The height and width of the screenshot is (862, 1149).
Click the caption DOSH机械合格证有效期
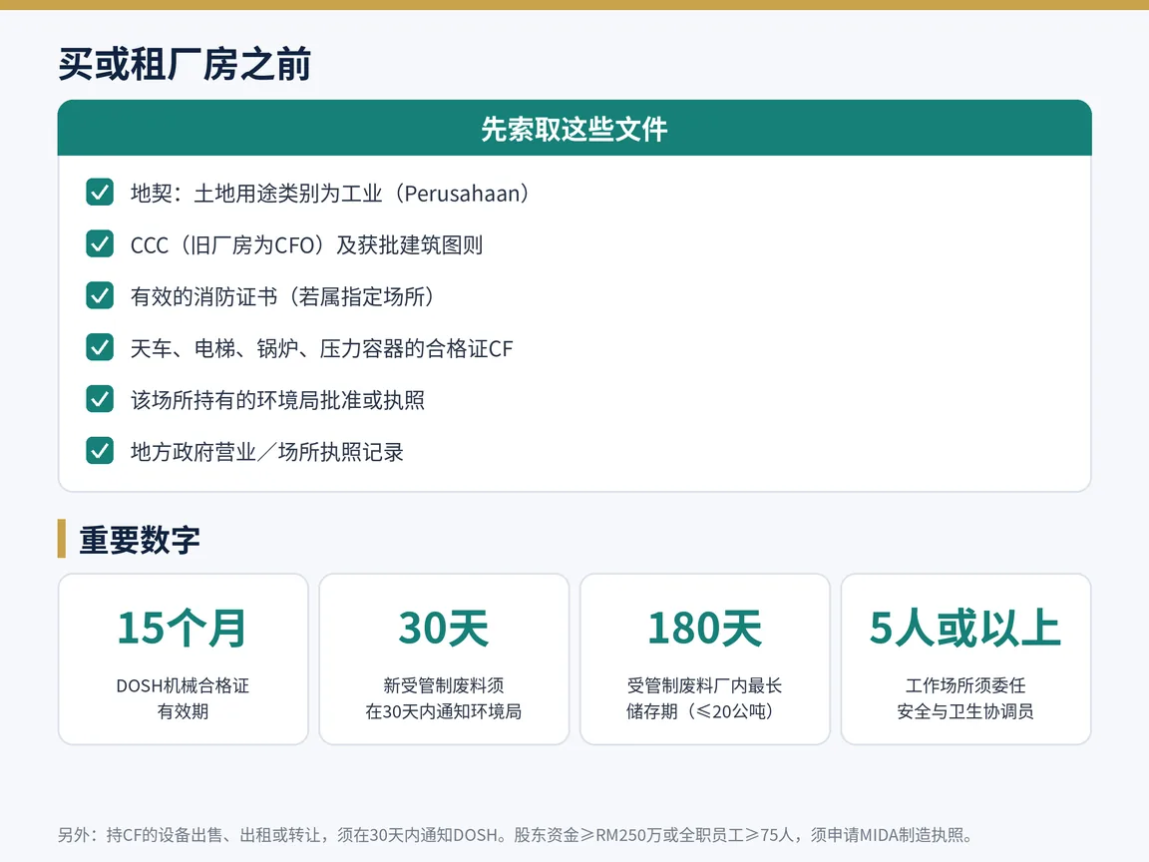[x=183, y=698]
